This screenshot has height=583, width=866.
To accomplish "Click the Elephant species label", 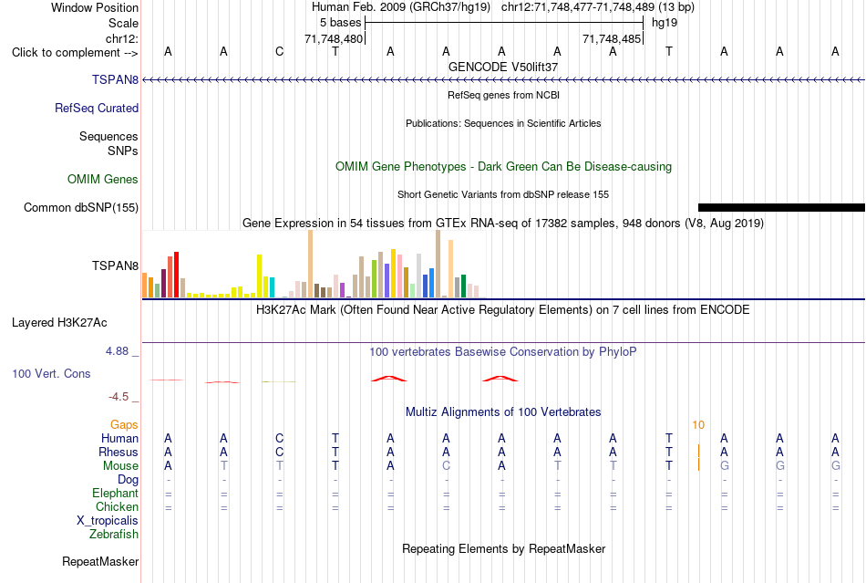I will (x=115, y=493).
